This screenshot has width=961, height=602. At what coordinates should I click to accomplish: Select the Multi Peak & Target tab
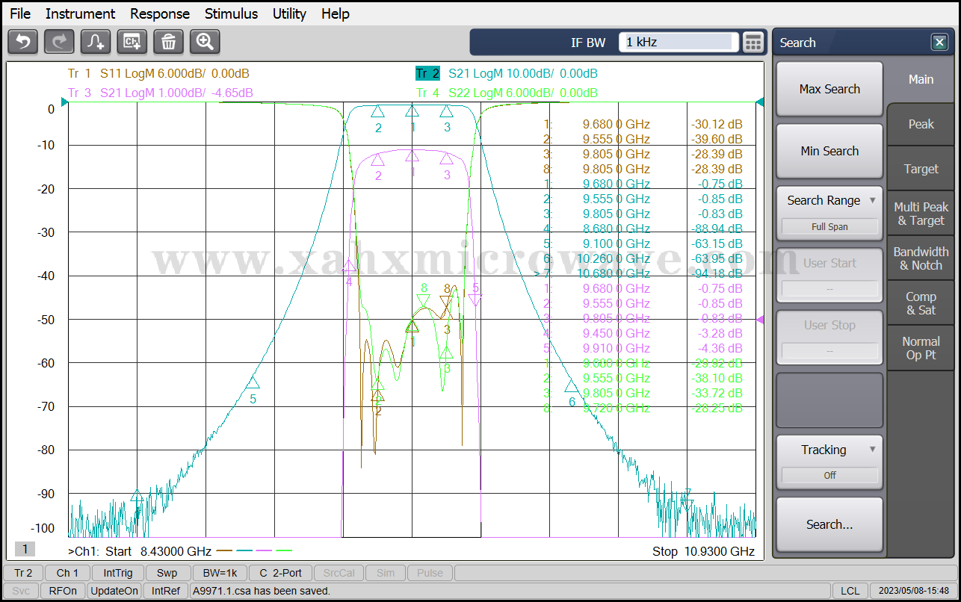pos(921,214)
